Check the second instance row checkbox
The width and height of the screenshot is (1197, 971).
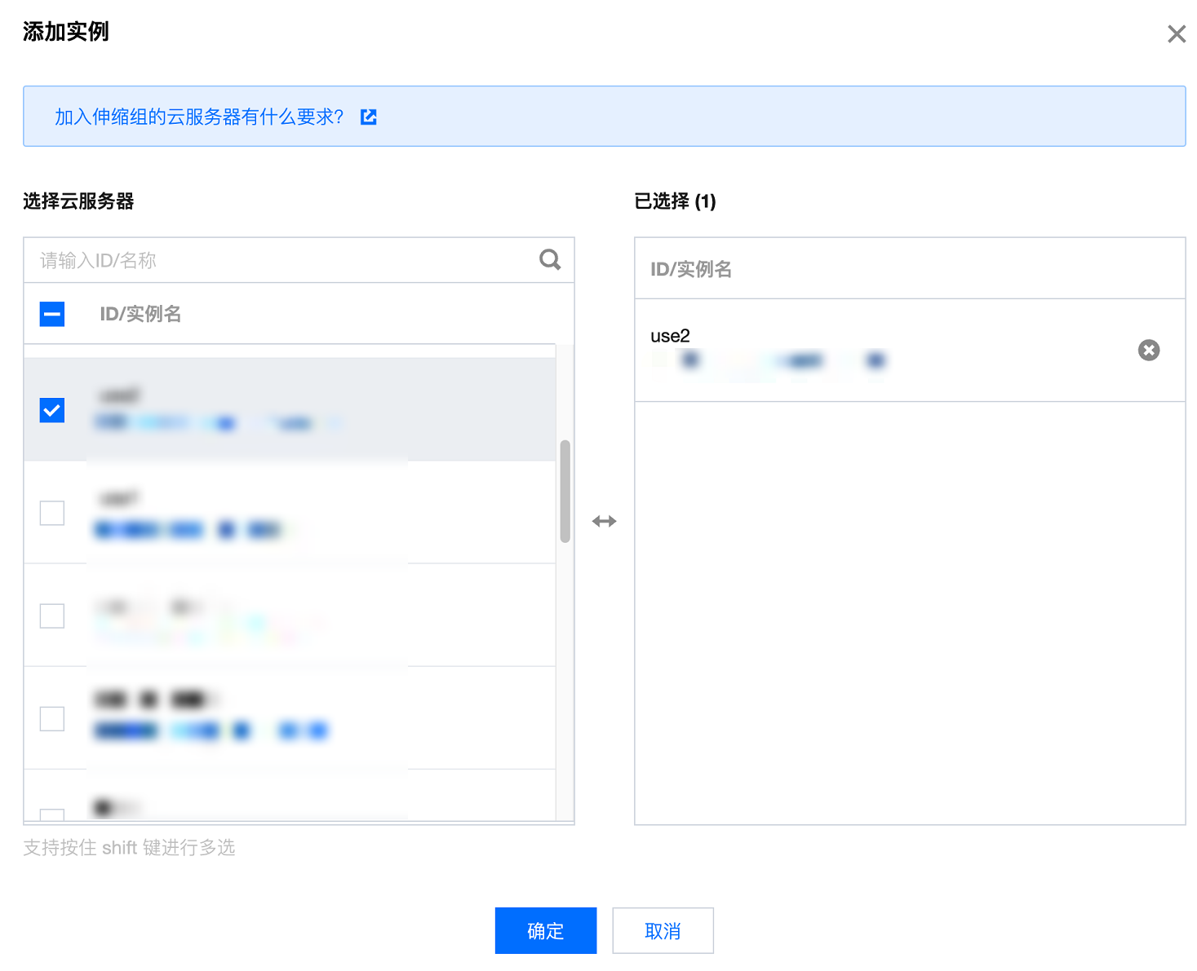pyautogui.click(x=52, y=513)
